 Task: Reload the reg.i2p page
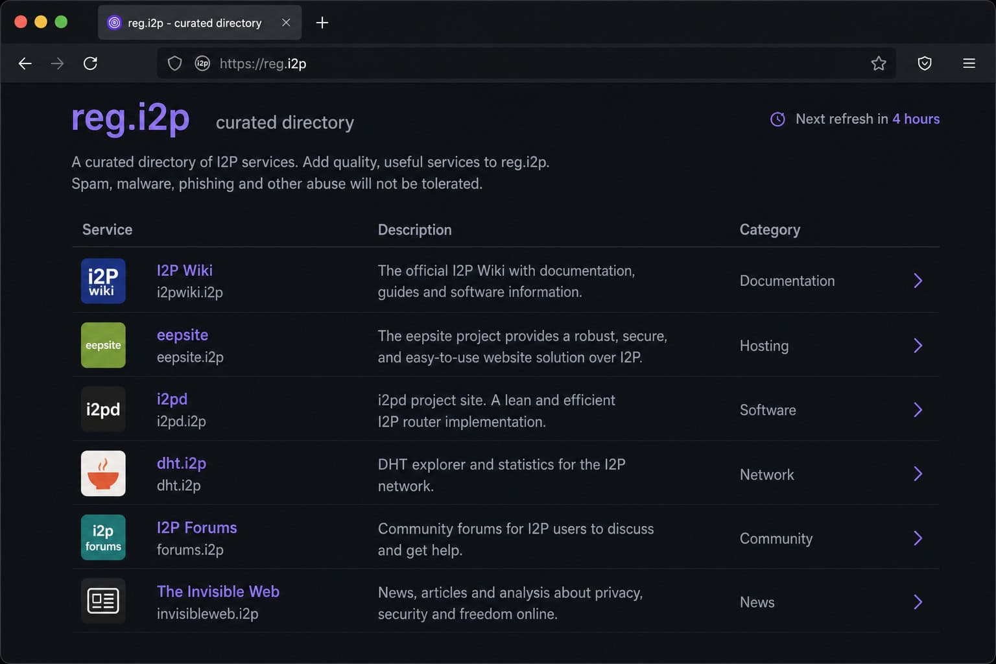(91, 64)
